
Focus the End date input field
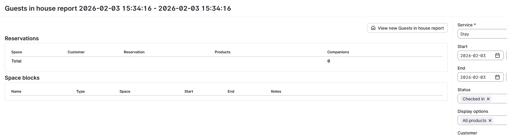point(475,77)
